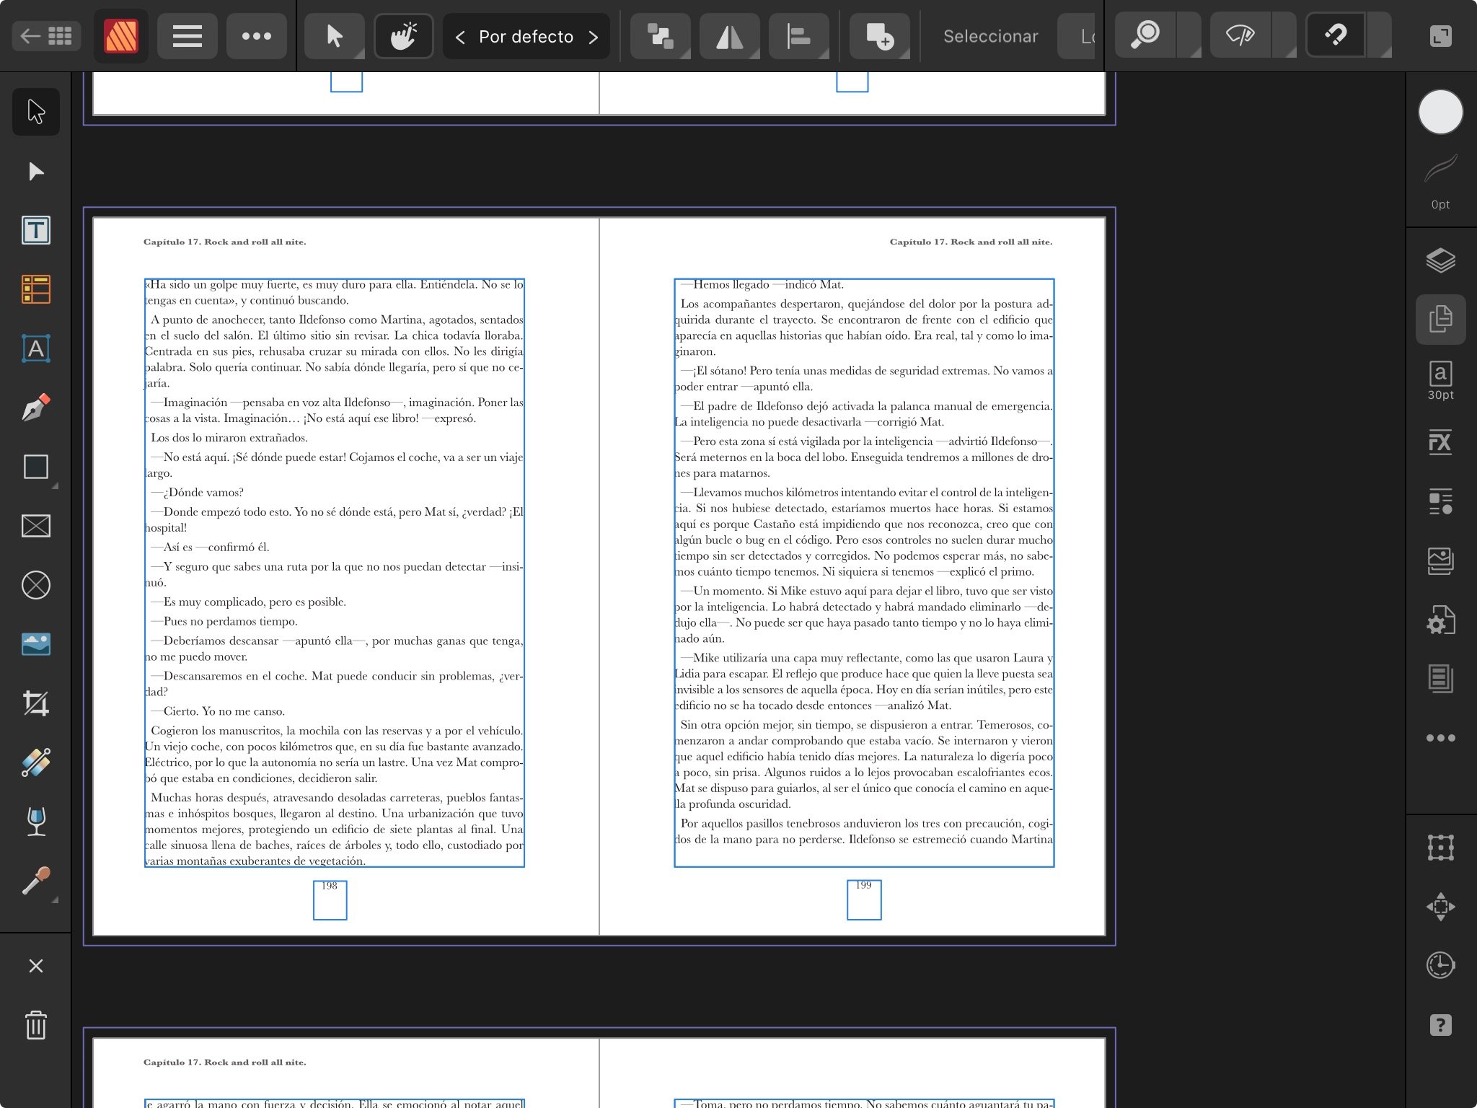Screen dimensions: 1477x1108
Task: Toggle the fullscreen UI button
Action: (x=1440, y=36)
